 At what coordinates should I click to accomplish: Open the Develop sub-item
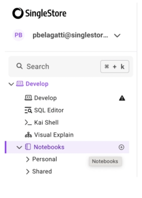pos(45,98)
